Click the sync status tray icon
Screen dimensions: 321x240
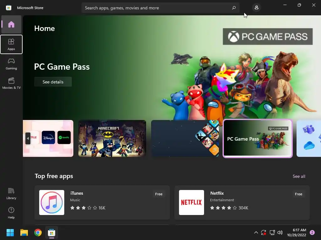263,232
